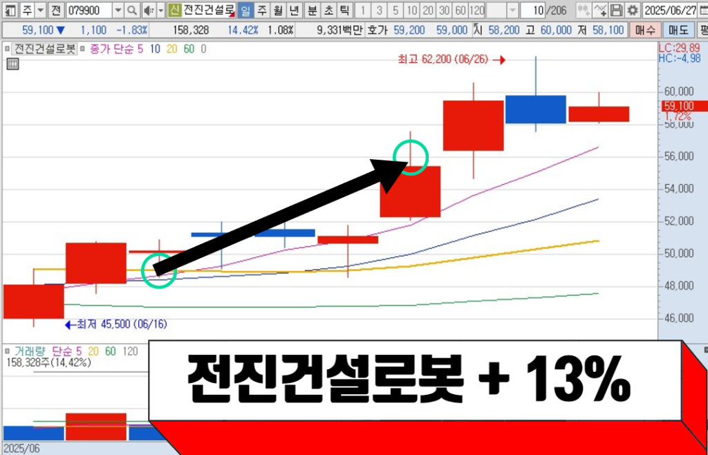Open the blank interval dropdown after 120
Image resolution: width=708 pixels, height=455 pixels.
tap(512, 10)
